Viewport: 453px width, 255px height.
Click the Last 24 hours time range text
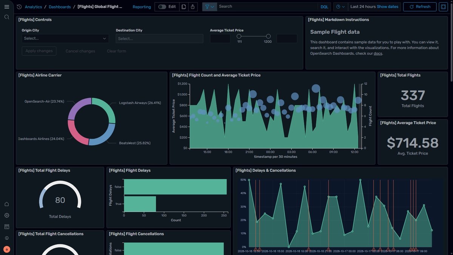[x=363, y=7]
